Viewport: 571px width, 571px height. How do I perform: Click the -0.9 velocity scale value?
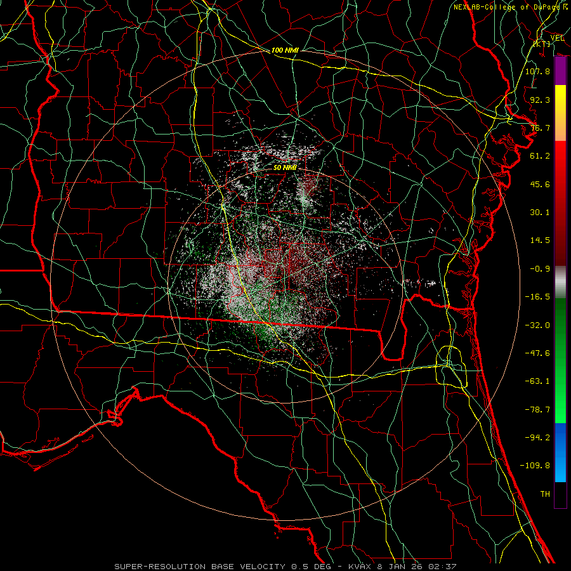tap(540, 269)
